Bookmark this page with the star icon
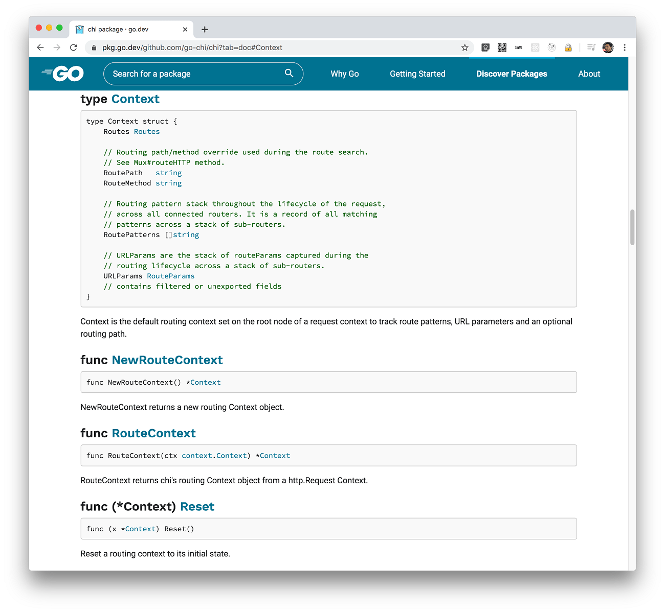This screenshot has height=612, width=665. [x=464, y=48]
